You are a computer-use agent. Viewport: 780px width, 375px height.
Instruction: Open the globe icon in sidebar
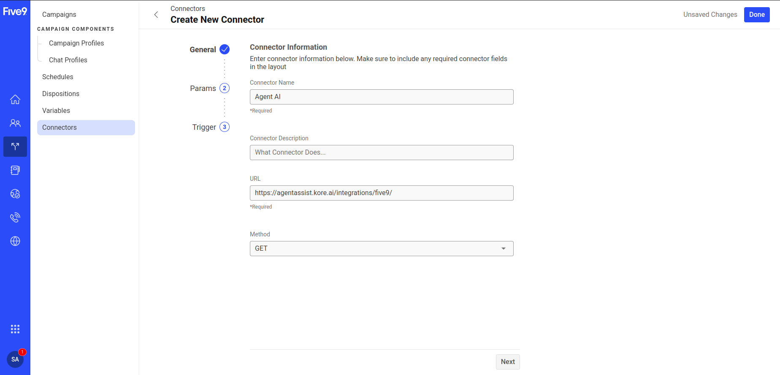point(15,241)
